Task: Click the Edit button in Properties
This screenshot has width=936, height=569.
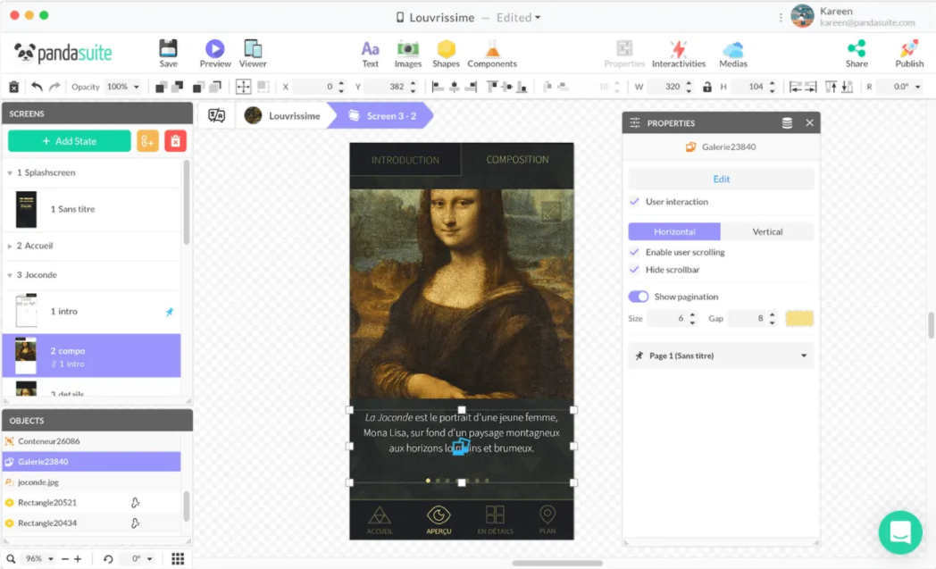Action: [x=721, y=179]
